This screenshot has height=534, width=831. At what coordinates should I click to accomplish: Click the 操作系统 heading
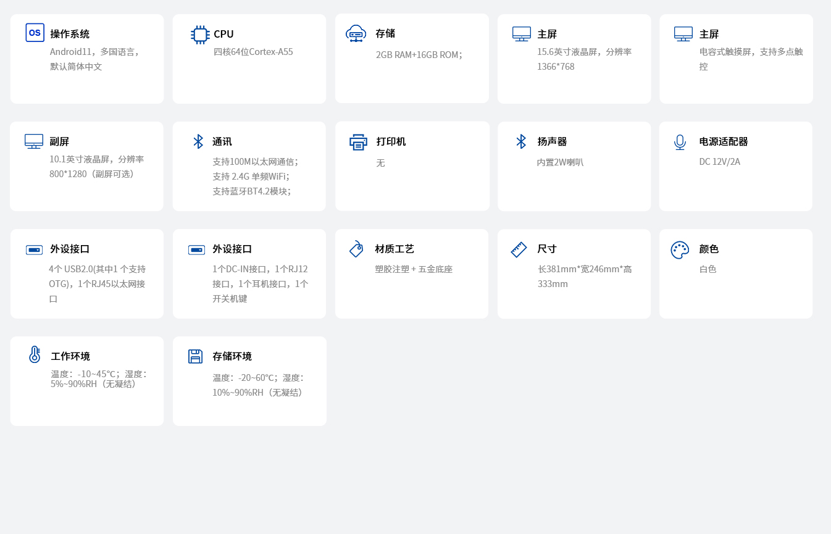pyautogui.click(x=70, y=34)
